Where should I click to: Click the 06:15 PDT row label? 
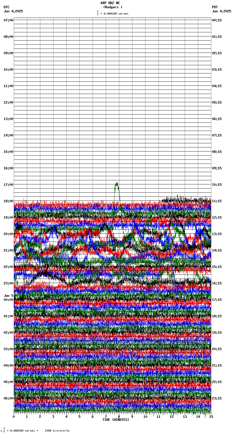tap(217, 119)
